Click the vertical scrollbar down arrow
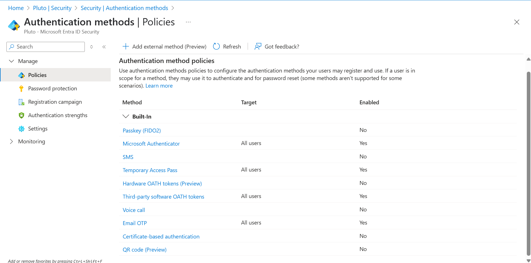 pyautogui.click(x=528, y=260)
